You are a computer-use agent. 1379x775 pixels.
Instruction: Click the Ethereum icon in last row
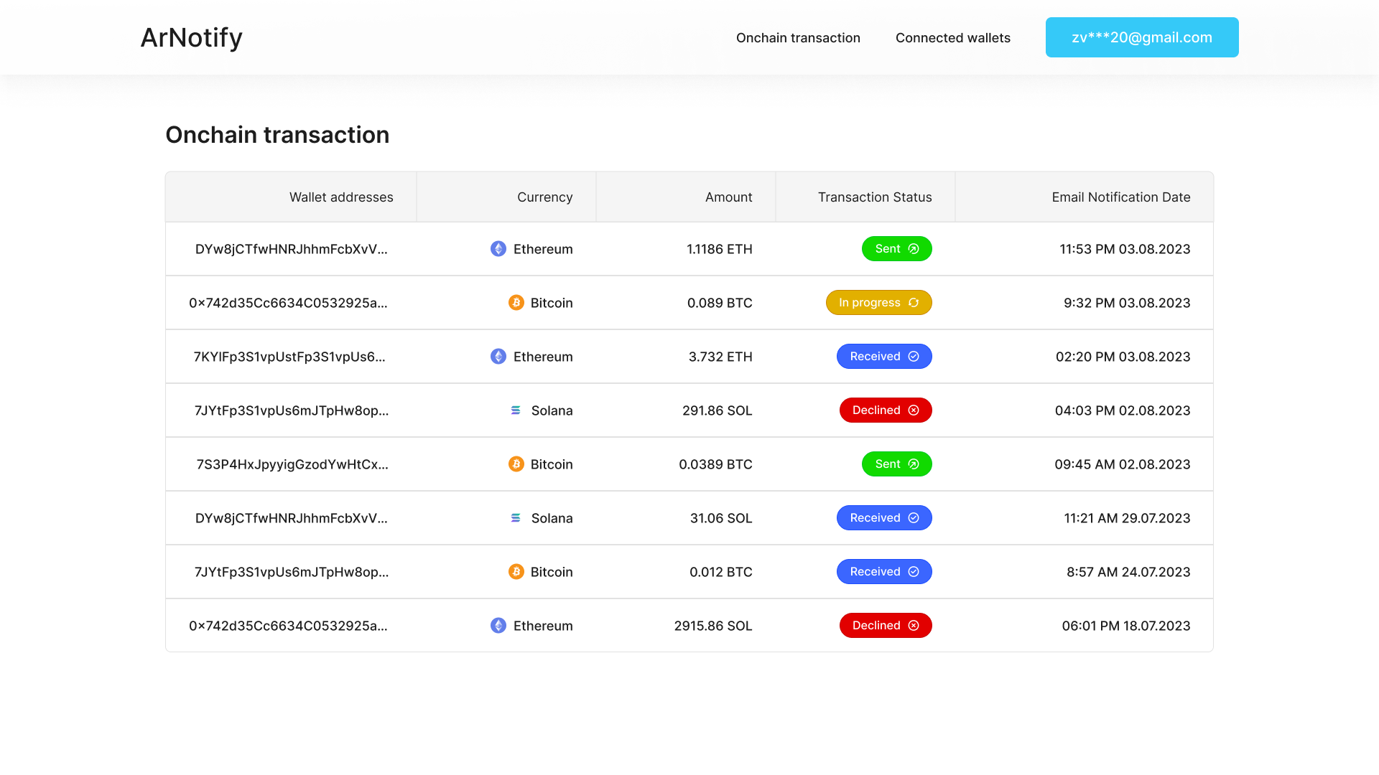tap(498, 626)
